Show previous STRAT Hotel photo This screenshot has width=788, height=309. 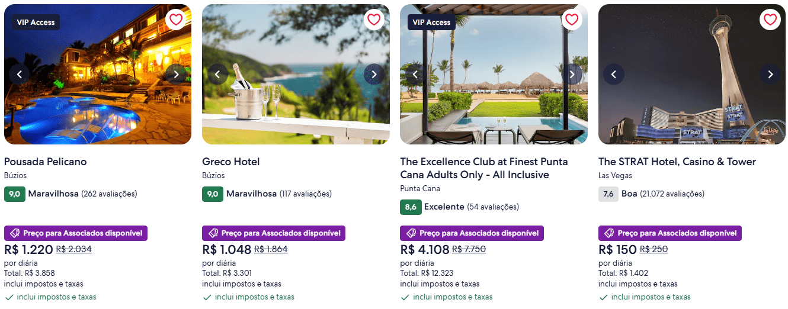pyautogui.click(x=614, y=74)
